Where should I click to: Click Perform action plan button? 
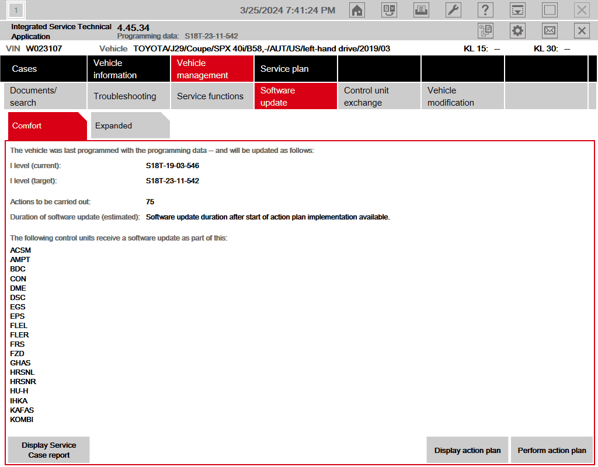[552, 450]
